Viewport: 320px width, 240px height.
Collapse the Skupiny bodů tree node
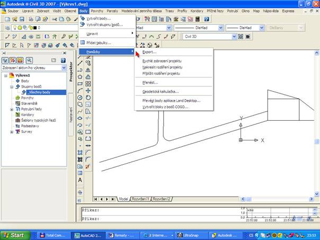(x=12, y=87)
